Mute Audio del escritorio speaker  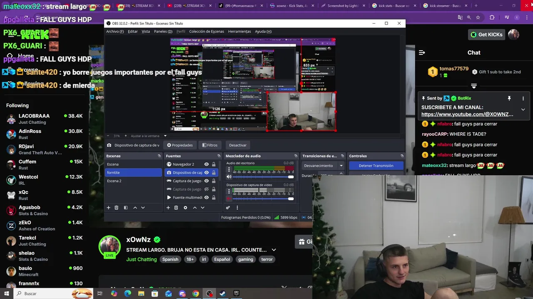tap(229, 177)
